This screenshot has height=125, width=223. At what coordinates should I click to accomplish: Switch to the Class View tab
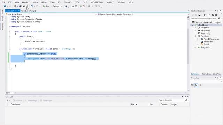click(217, 74)
